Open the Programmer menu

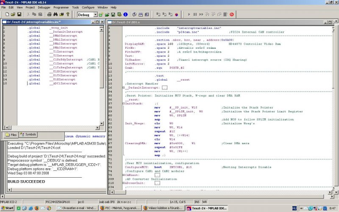coord(62,8)
